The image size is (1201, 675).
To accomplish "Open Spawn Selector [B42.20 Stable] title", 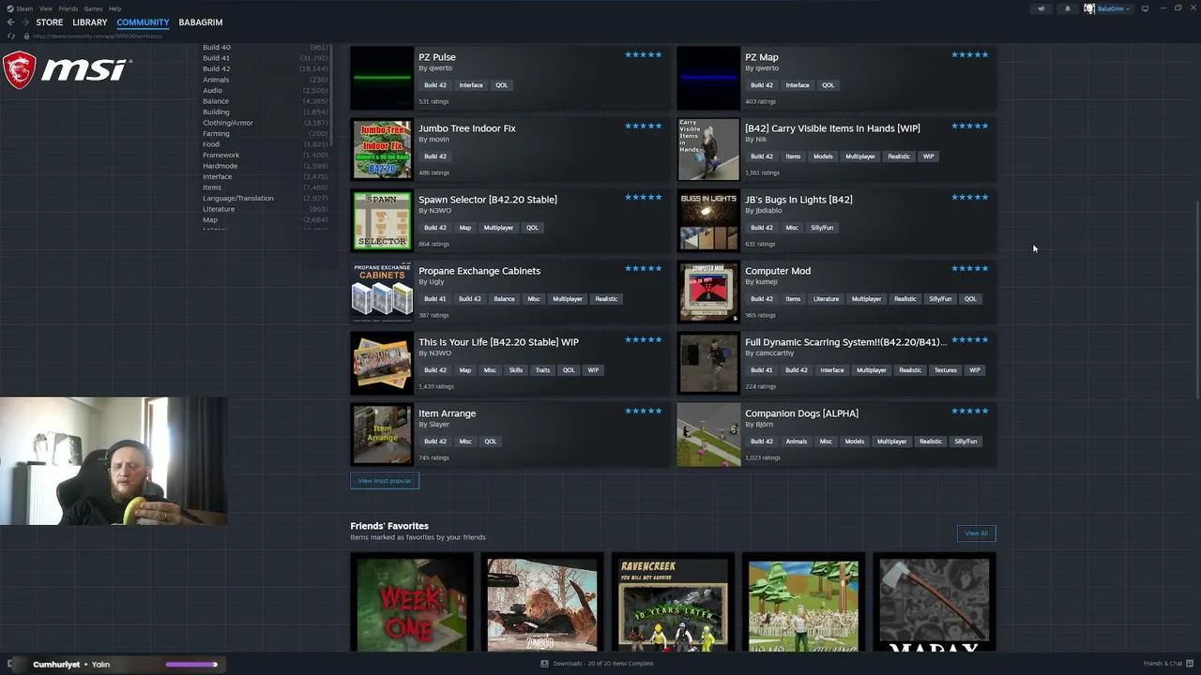I will click(488, 200).
